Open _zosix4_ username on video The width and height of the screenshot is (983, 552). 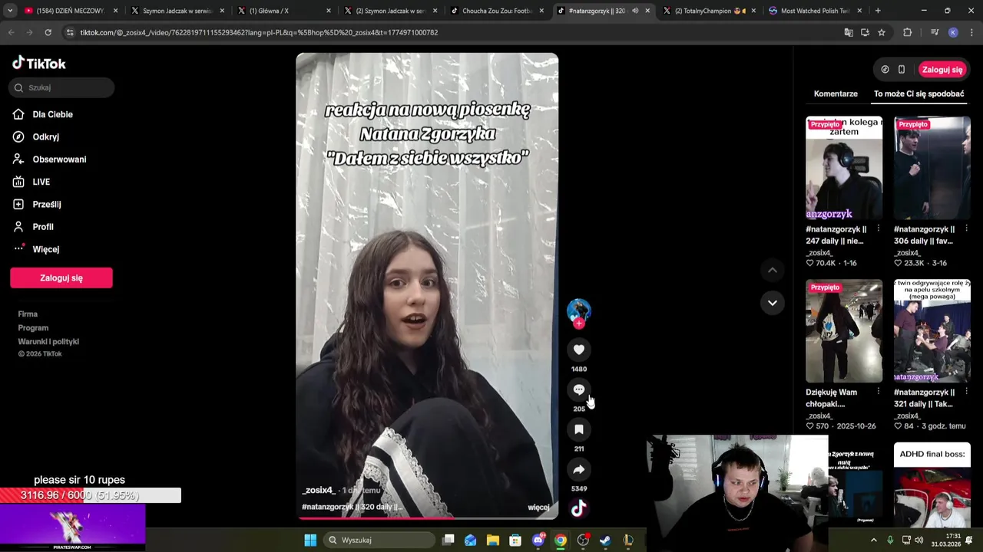pyautogui.click(x=319, y=490)
